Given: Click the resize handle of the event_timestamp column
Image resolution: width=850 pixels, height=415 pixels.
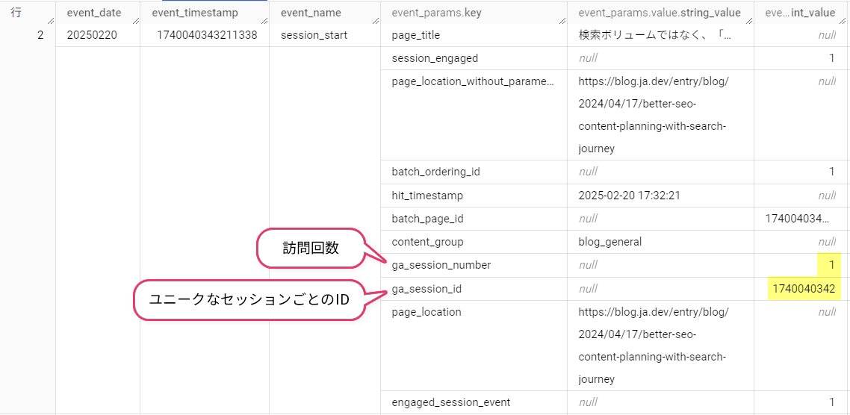Looking at the screenshot, I should pyautogui.click(x=264, y=21).
